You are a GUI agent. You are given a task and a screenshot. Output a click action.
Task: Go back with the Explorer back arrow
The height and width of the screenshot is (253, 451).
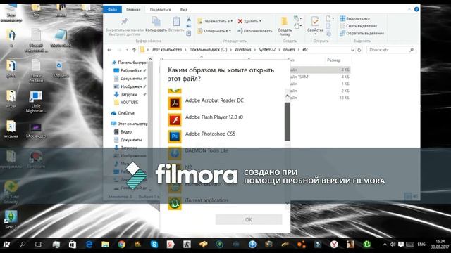tap(109, 50)
